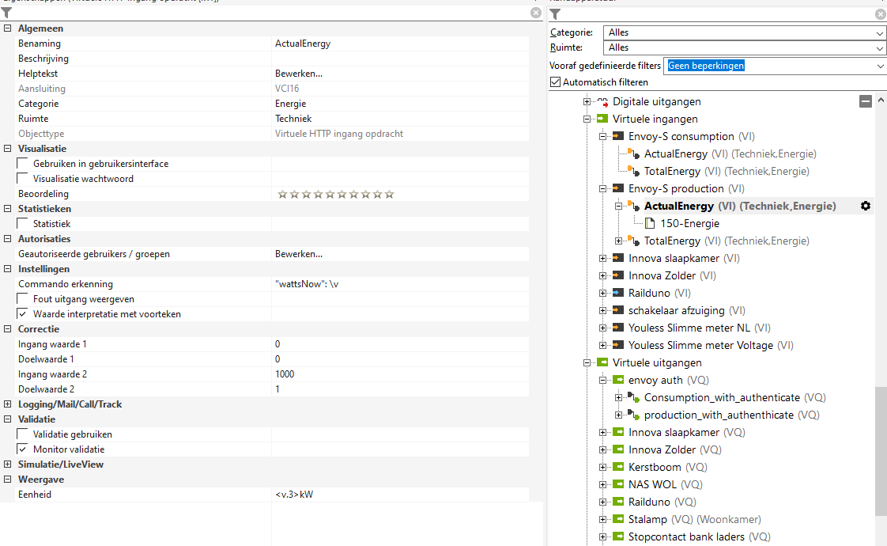Select Raílduno (VQ) in the tree
Image resolution: width=887 pixels, height=546 pixels.
click(x=662, y=502)
